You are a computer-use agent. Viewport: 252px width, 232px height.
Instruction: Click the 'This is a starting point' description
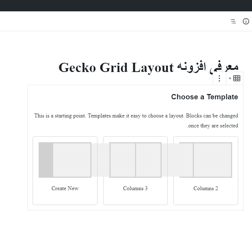point(136,121)
